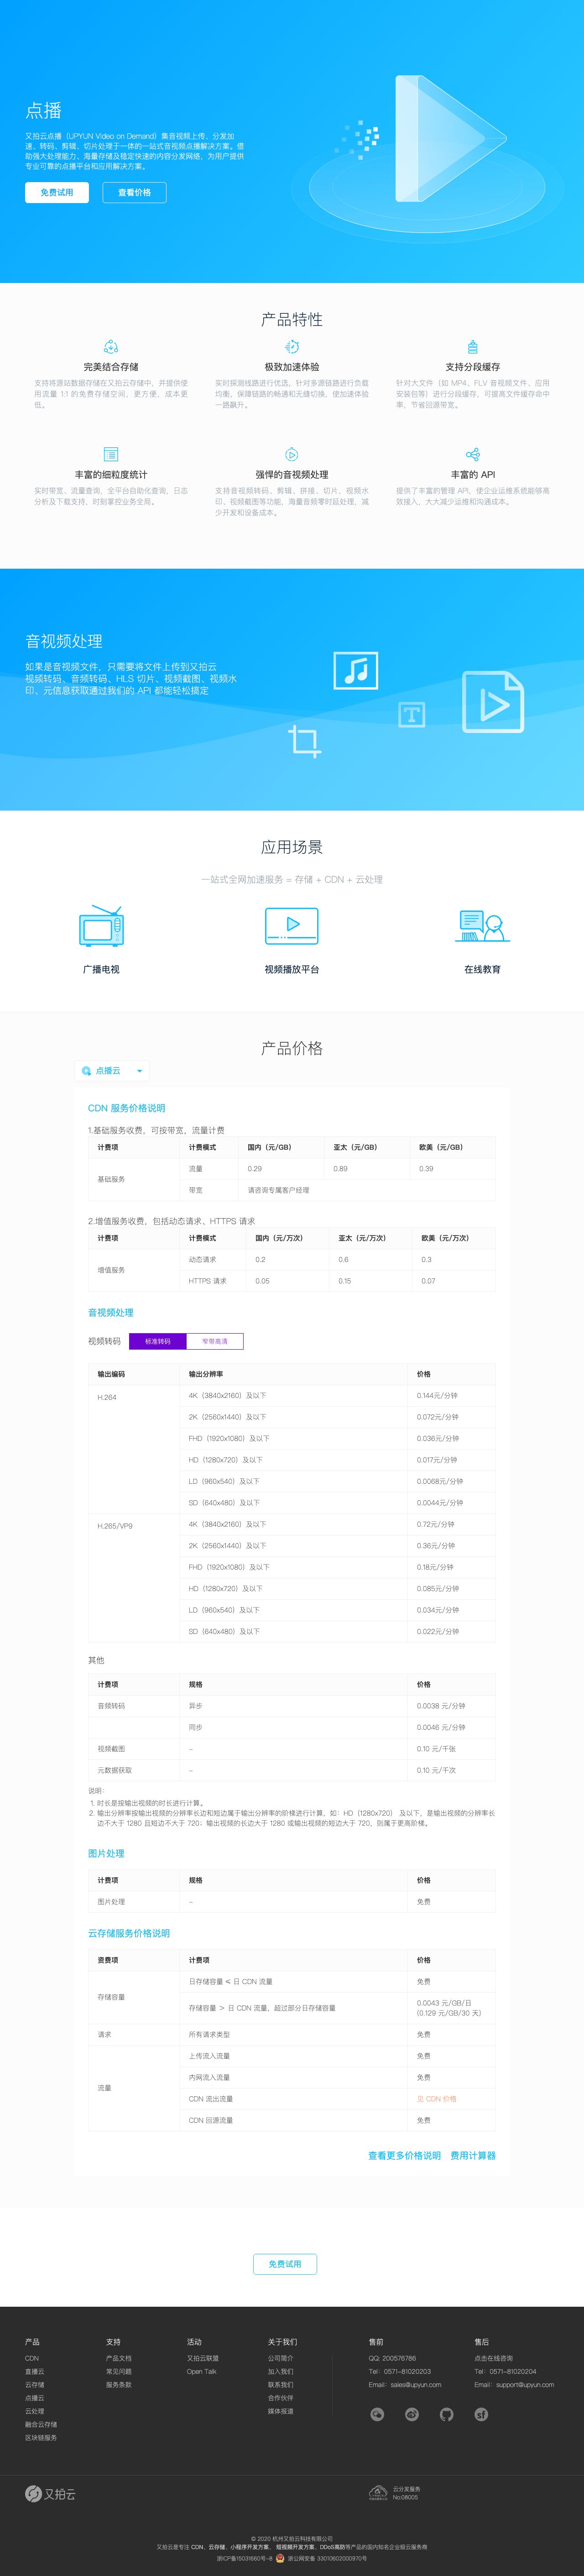Image resolution: width=584 pixels, height=2576 pixels.
Task: Open 媒体报道 footer link
Action: click(280, 2410)
